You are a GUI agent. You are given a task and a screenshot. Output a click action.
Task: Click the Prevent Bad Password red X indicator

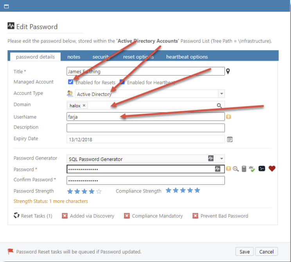(195, 216)
